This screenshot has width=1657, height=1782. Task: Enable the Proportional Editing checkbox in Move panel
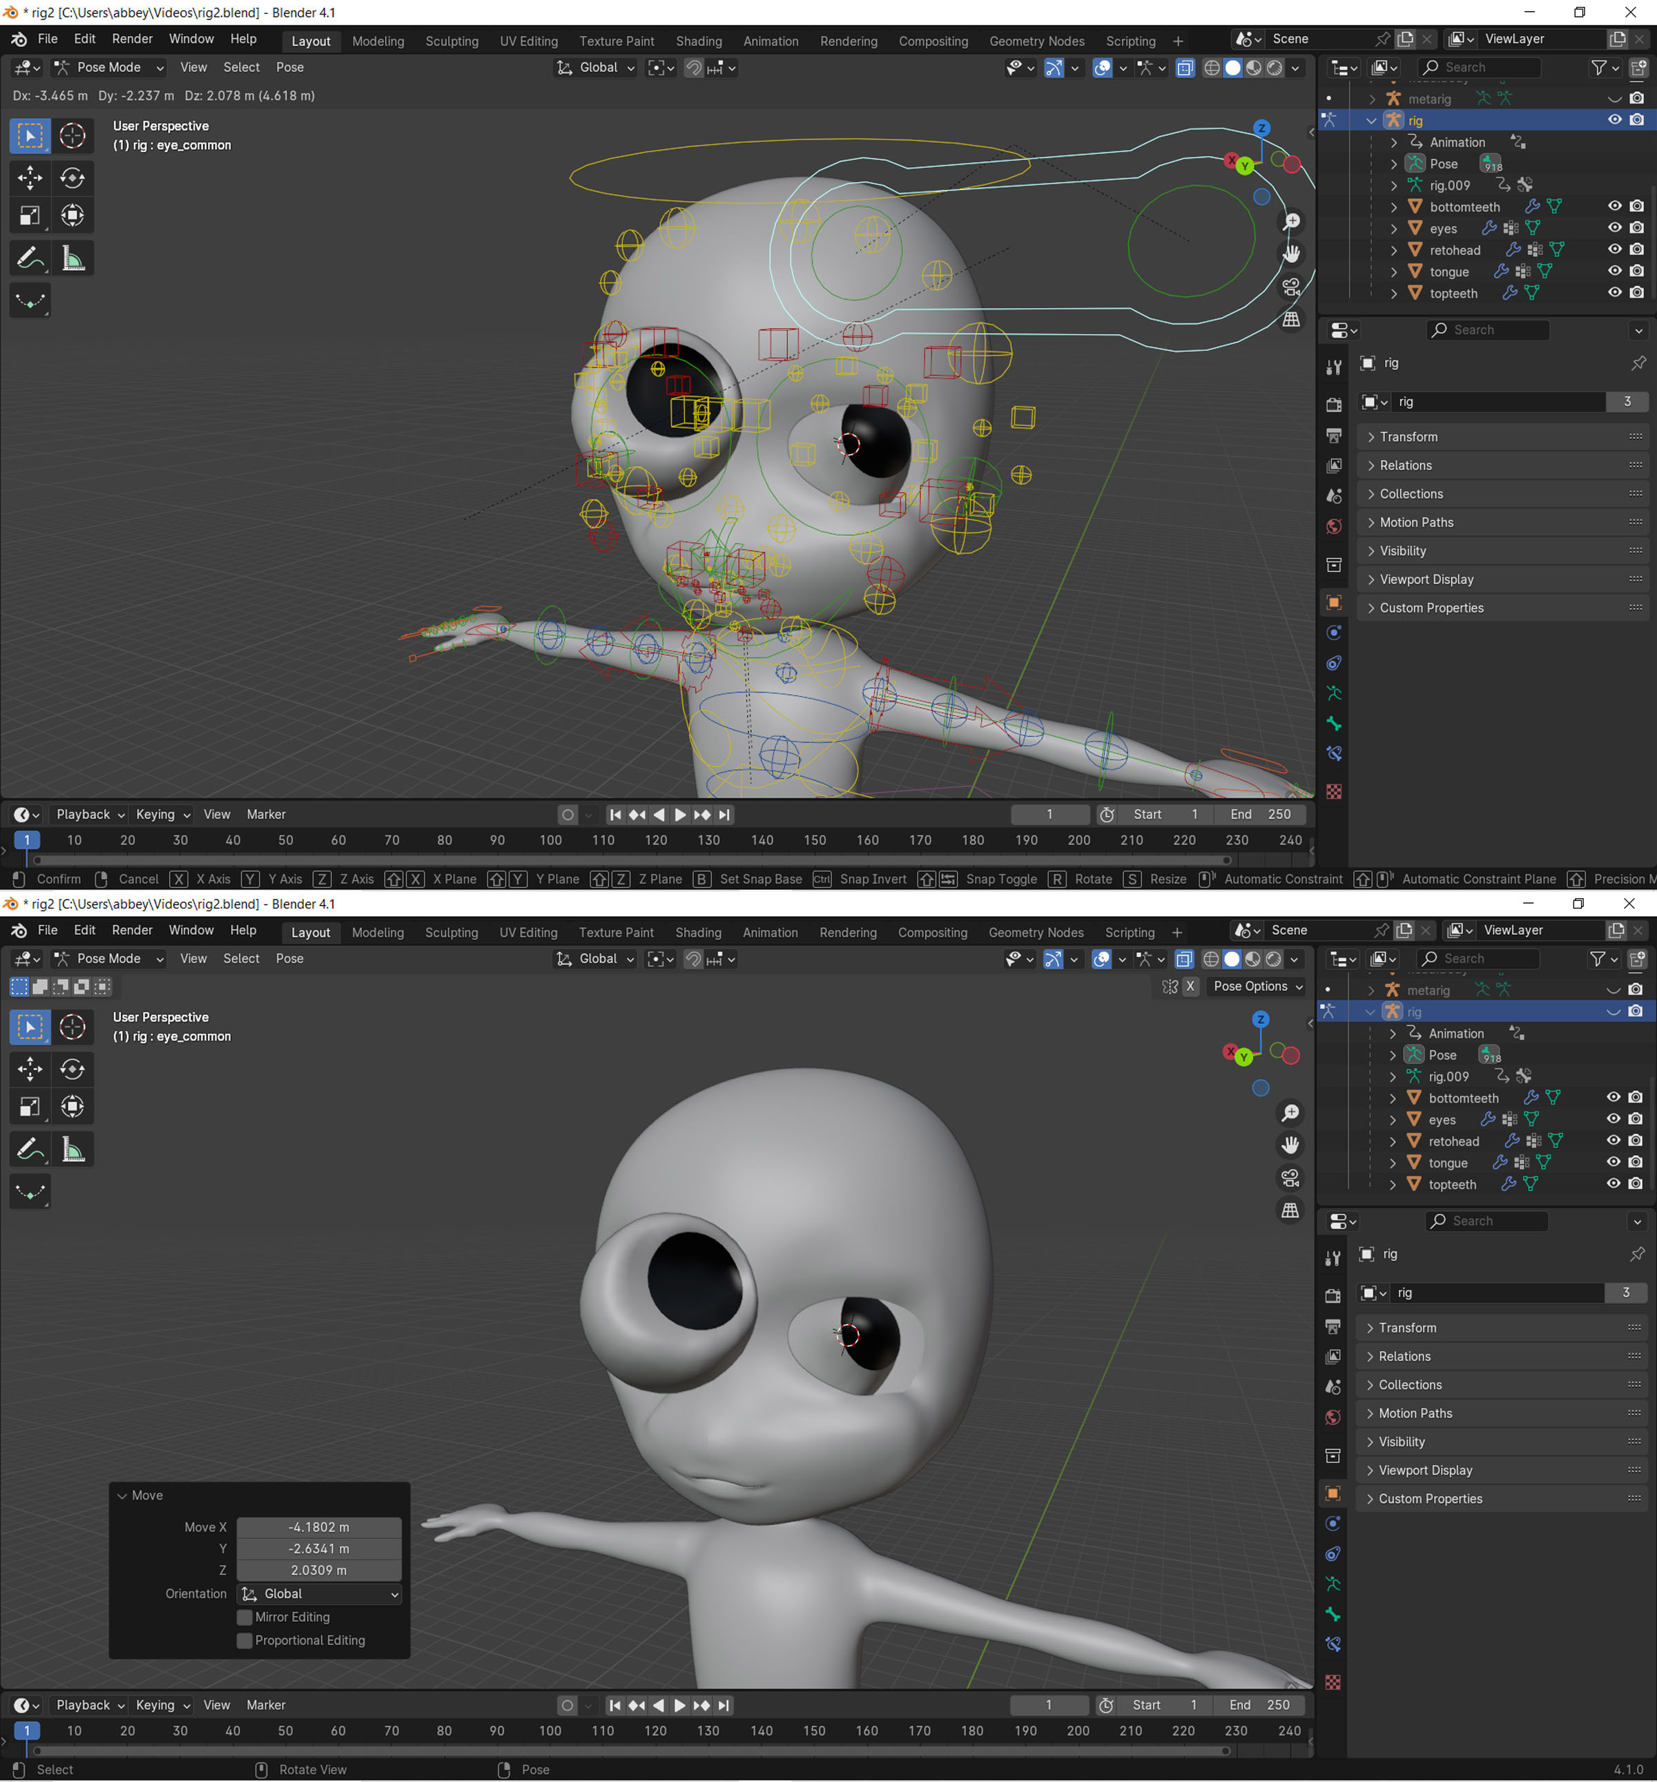(x=244, y=1640)
